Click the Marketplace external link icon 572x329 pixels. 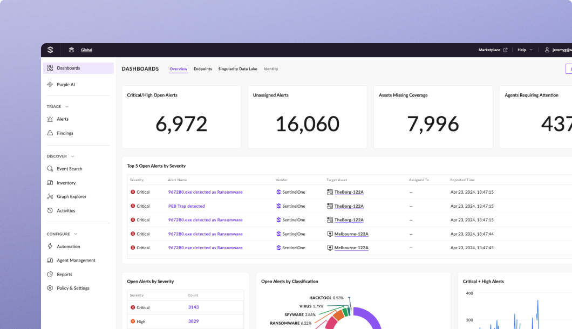pyautogui.click(x=505, y=50)
